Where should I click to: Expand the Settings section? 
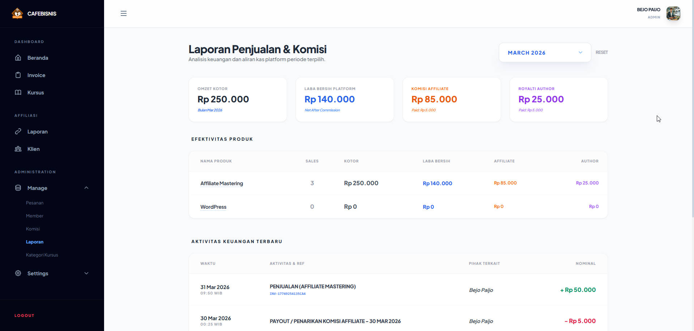click(86, 273)
